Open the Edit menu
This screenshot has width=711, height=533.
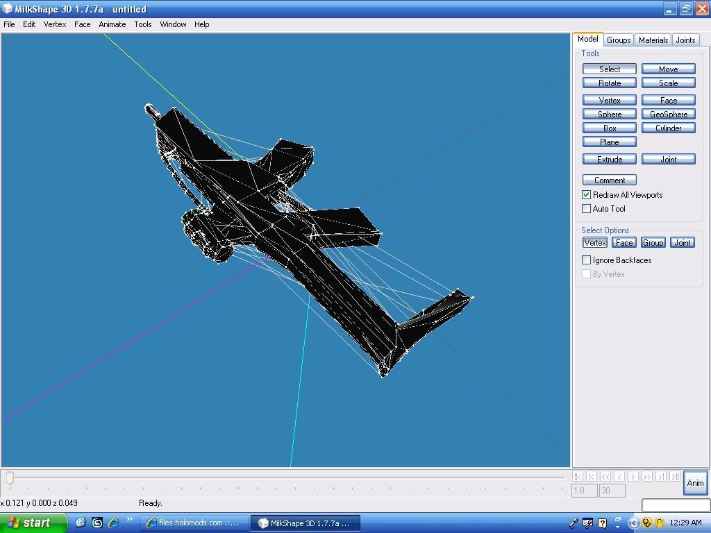[x=29, y=24]
